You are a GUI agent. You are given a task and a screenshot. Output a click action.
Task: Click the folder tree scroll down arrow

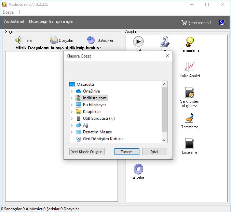point(164,140)
